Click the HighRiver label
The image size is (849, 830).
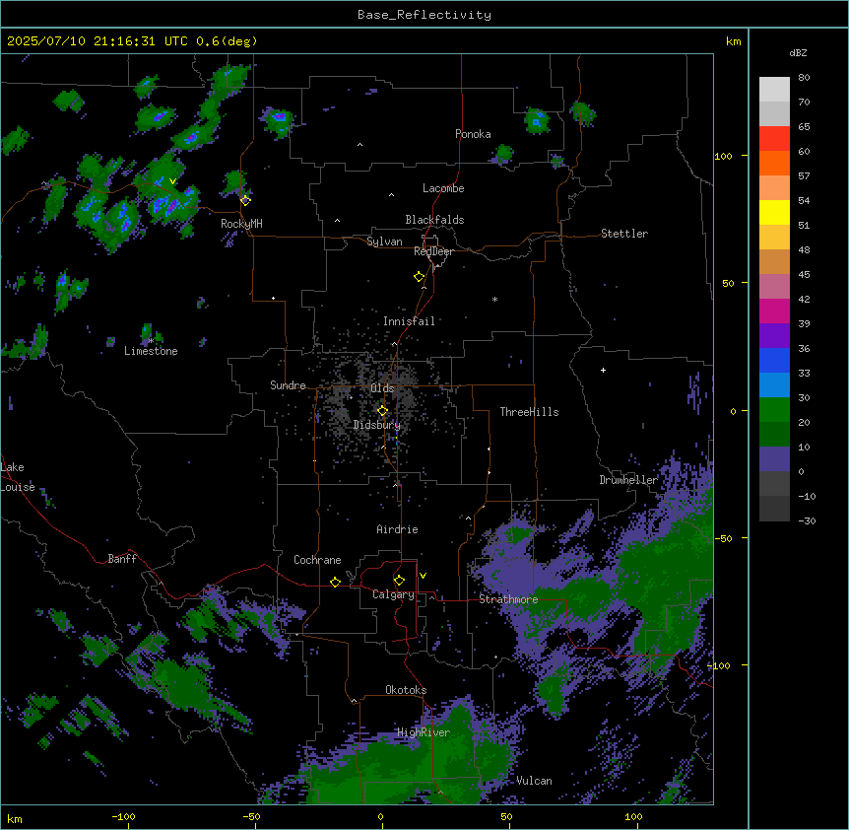click(x=424, y=732)
